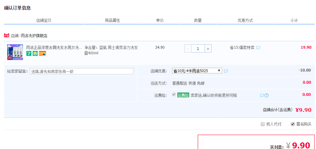Click the Tmall shop logo icon
This screenshot has height=149, width=316.
pos(7,36)
